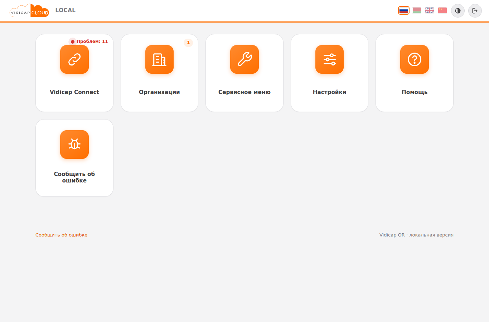Open the Настройки sliders icon

click(x=329, y=59)
